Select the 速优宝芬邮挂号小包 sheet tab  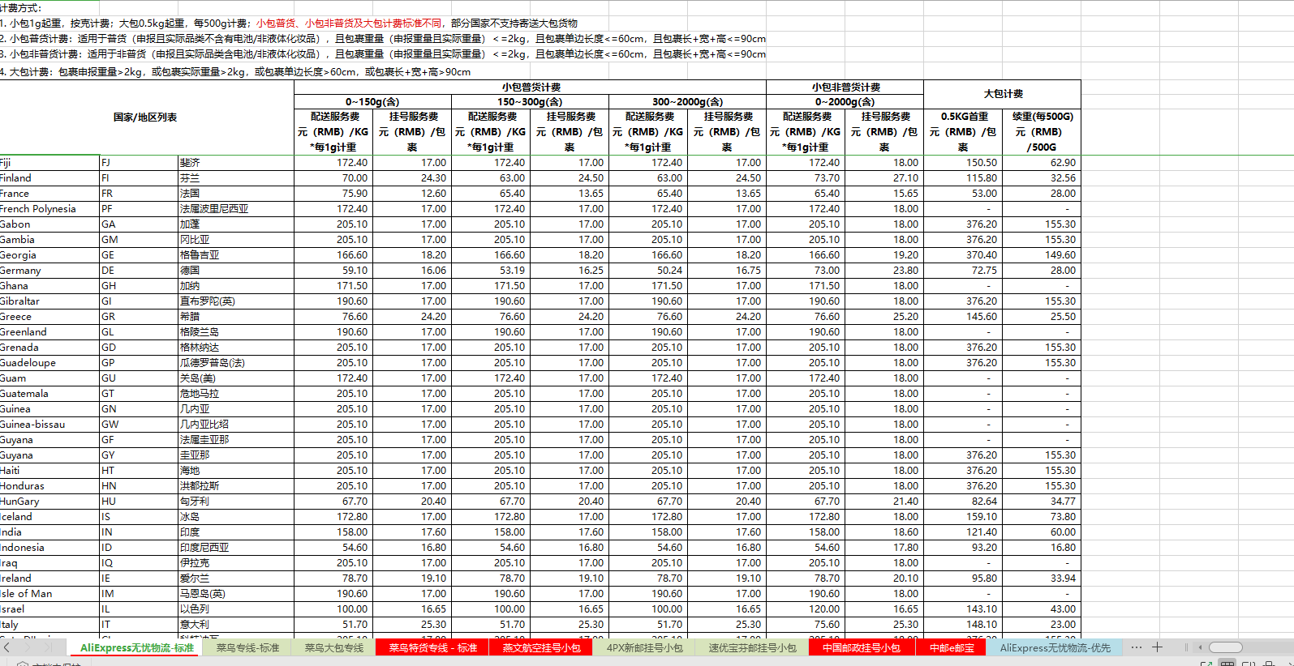(753, 647)
